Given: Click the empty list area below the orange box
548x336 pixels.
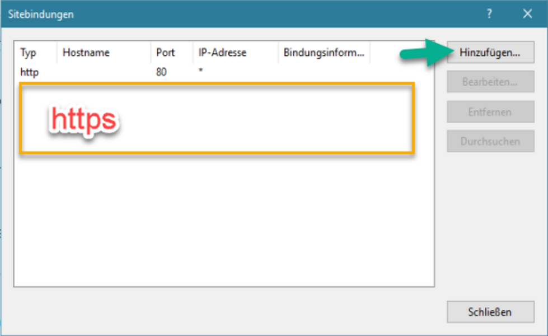Looking at the screenshot, I should 224,224.
